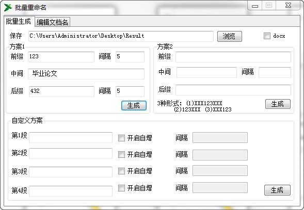Click 方案1 前缀 间隔 field
This screenshot has width=304, height=210.
pyautogui.click(x=130, y=57)
